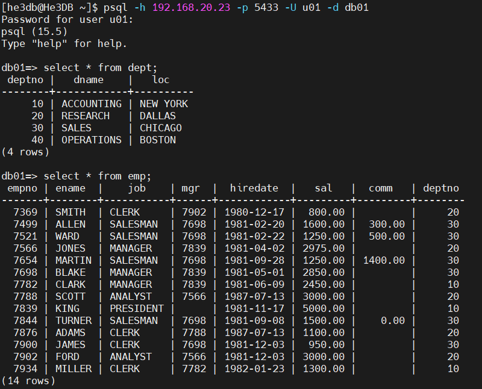This screenshot has width=482, height=389.
Task: Click employee name BLAKE
Action: point(70,272)
